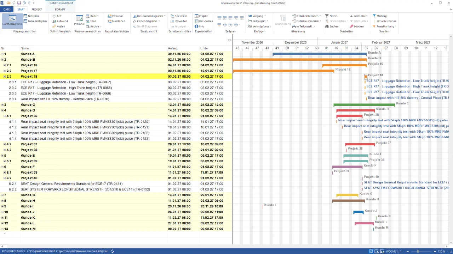Collapse Projekt 18 row

coord(5,77)
